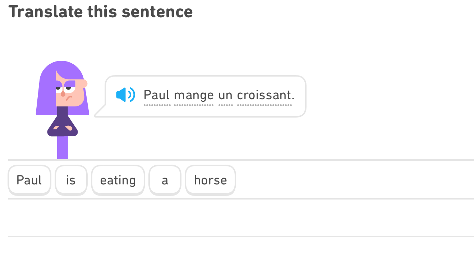Tap "croissant" in the sentence for its meaning

click(x=264, y=95)
